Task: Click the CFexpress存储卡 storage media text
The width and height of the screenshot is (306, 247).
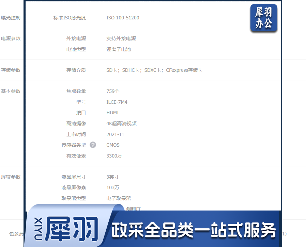Action: [x=184, y=70]
